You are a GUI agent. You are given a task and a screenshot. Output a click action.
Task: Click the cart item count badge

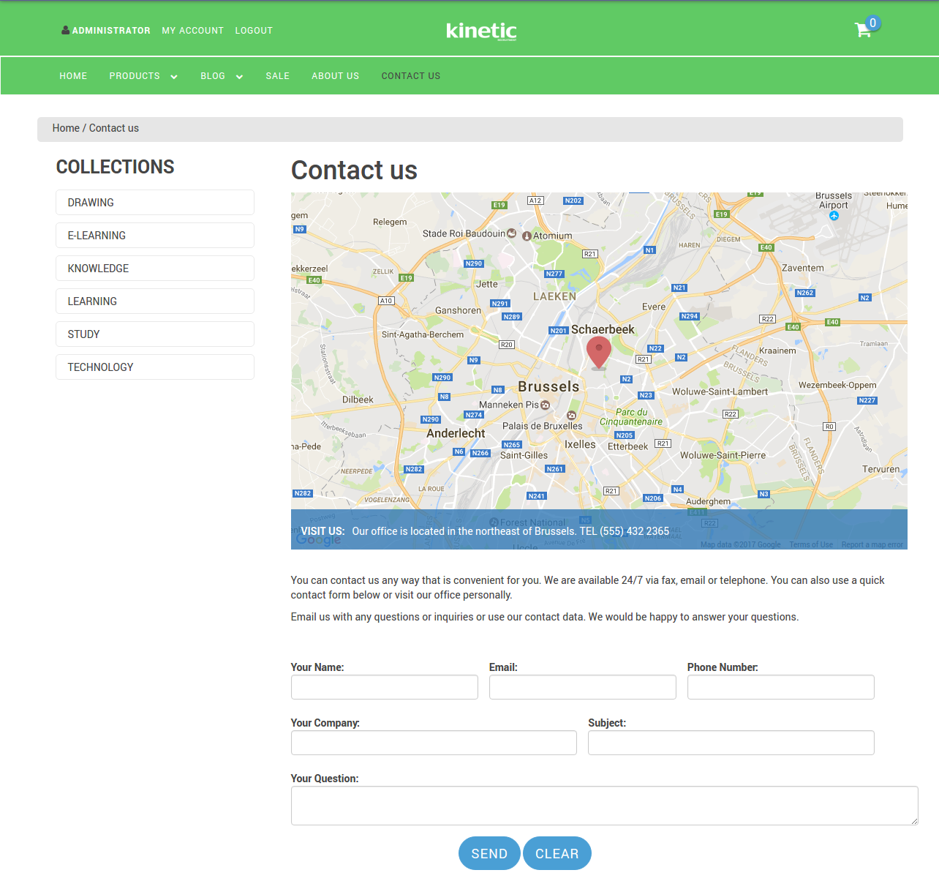tap(872, 23)
